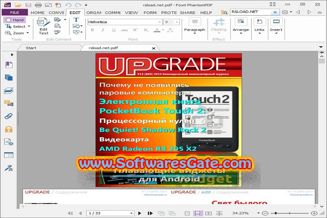Switch to the FORM ribbon tab
327x218 pixels.
[150, 13]
